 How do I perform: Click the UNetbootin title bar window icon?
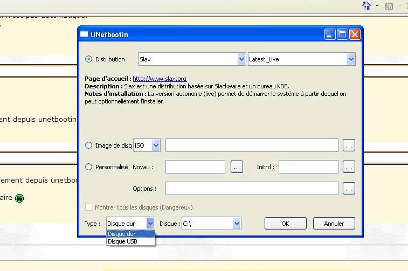click(x=84, y=34)
